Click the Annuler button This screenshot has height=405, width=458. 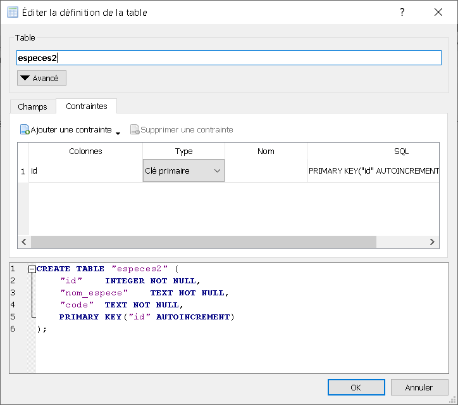click(x=419, y=387)
